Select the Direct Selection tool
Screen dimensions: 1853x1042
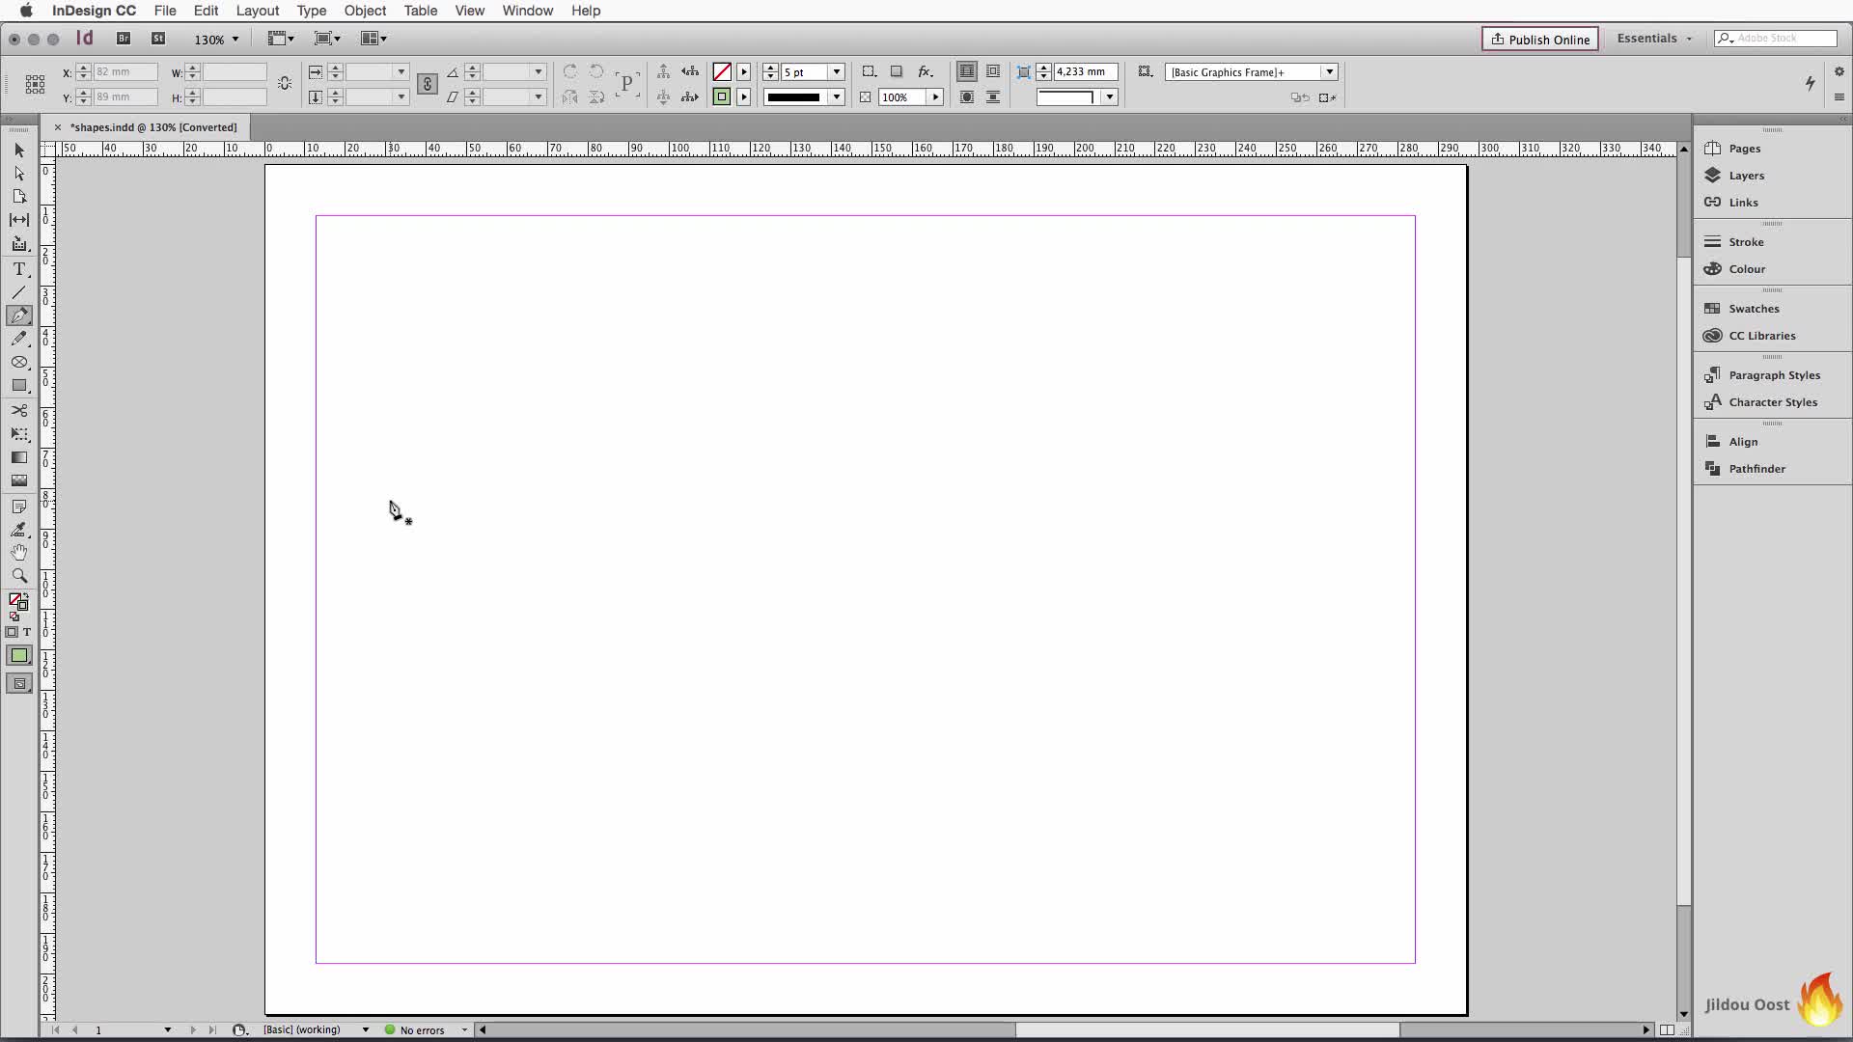(19, 174)
